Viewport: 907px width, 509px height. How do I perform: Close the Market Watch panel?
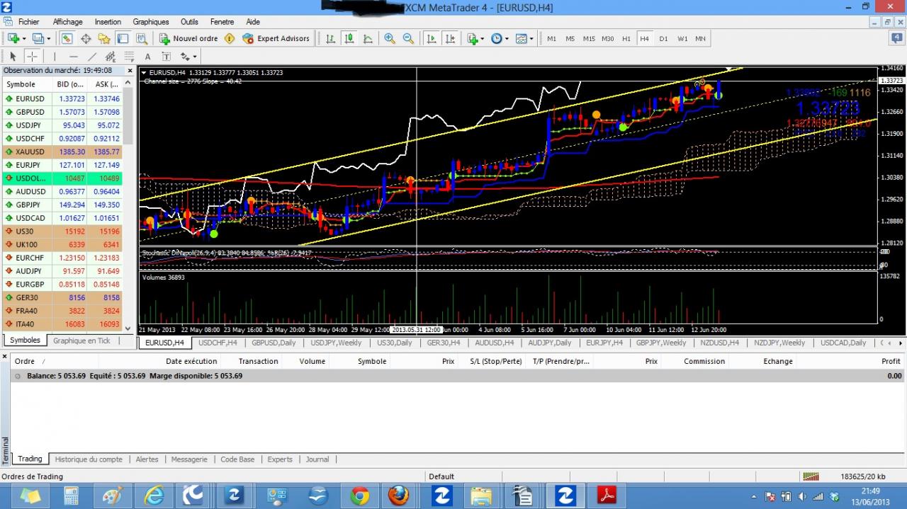pyautogui.click(x=130, y=70)
